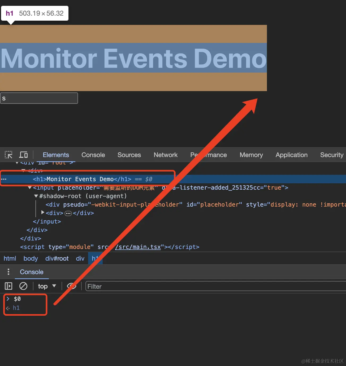Clear the console with the ban icon
Viewport: 346px width, 366px height.
click(23, 286)
